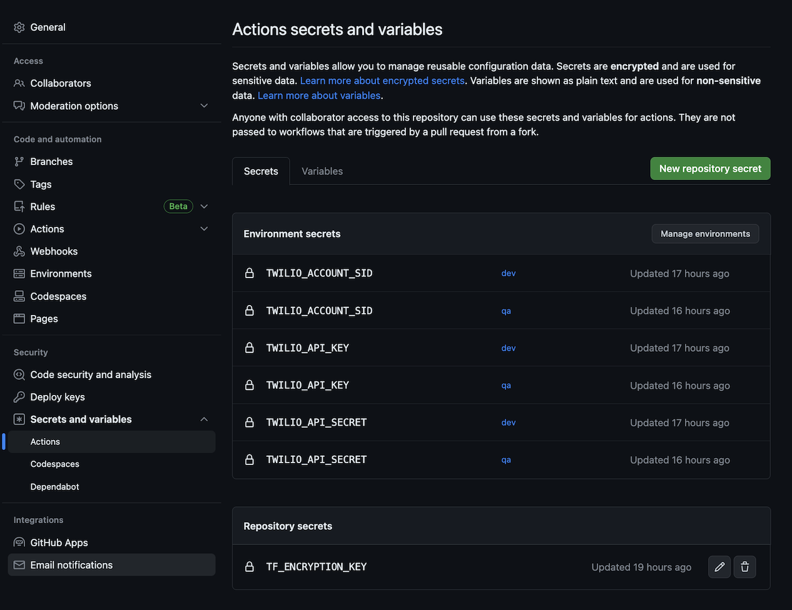Collapse the Secrets and variables chevron
792x610 pixels.
pyautogui.click(x=204, y=419)
